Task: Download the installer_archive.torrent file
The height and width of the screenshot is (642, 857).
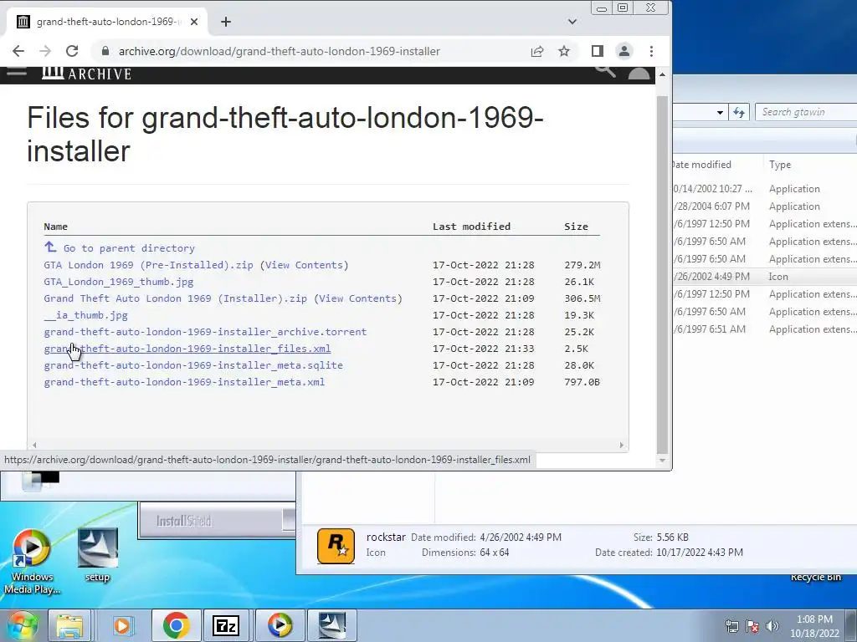Action: (205, 332)
